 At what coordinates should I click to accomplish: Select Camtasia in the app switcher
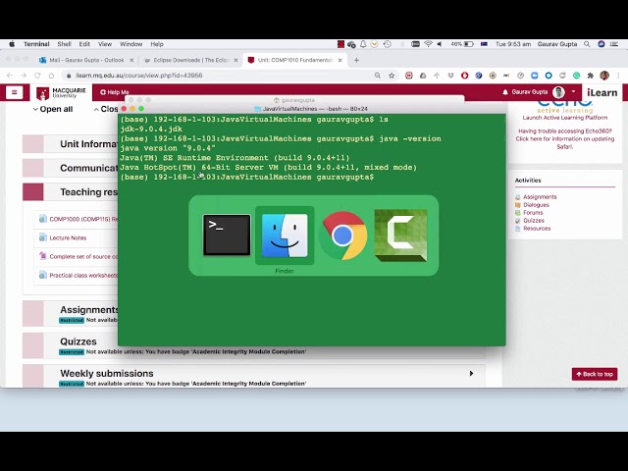[400, 235]
